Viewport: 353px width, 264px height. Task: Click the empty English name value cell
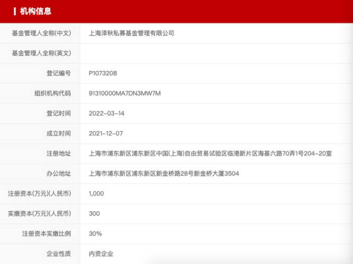point(216,53)
